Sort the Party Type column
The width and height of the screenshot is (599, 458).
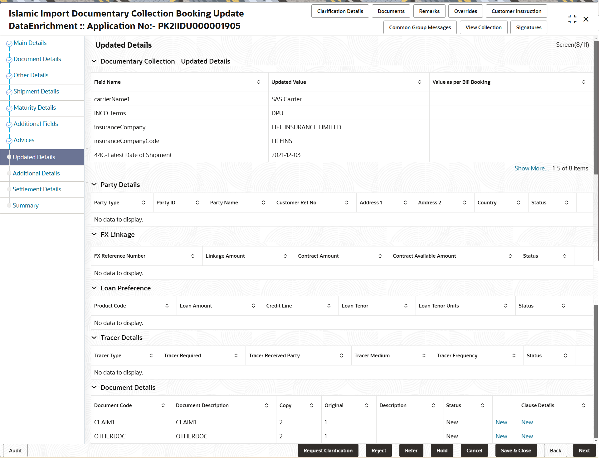pyautogui.click(x=144, y=203)
